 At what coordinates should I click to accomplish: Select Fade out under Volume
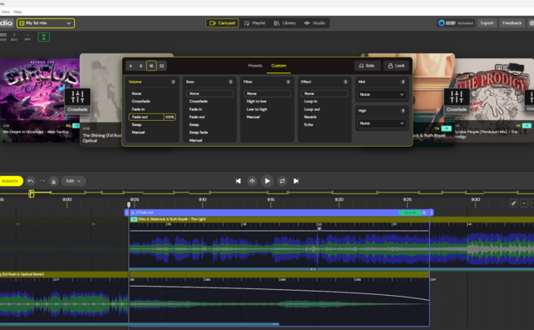coord(147,117)
